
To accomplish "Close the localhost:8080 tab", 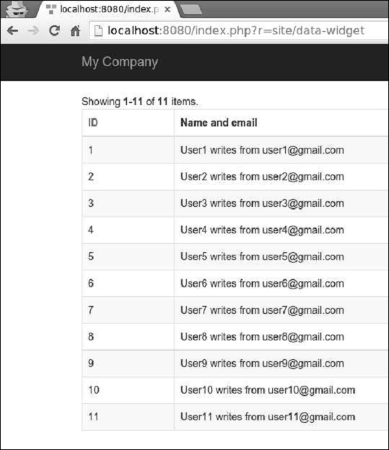I will [167, 10].
